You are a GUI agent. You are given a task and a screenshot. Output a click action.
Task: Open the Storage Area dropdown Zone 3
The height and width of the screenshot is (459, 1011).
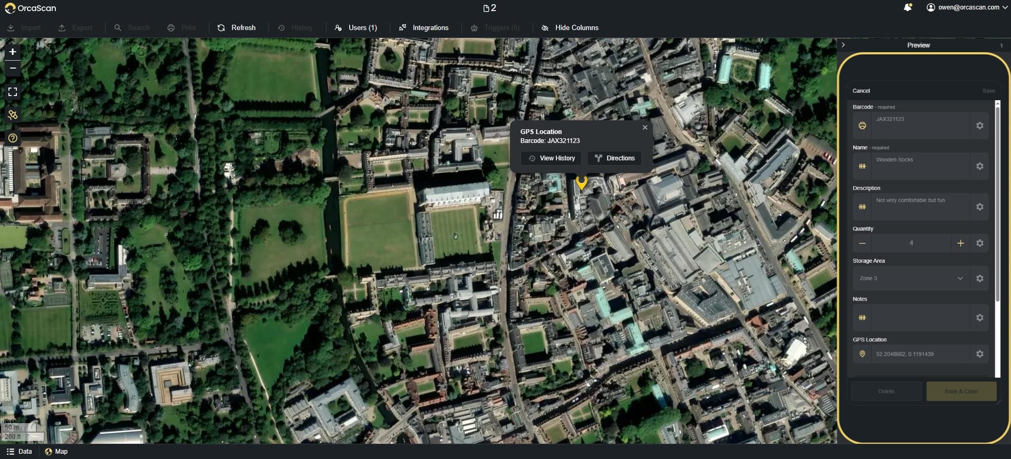click(x=911, y=278)
